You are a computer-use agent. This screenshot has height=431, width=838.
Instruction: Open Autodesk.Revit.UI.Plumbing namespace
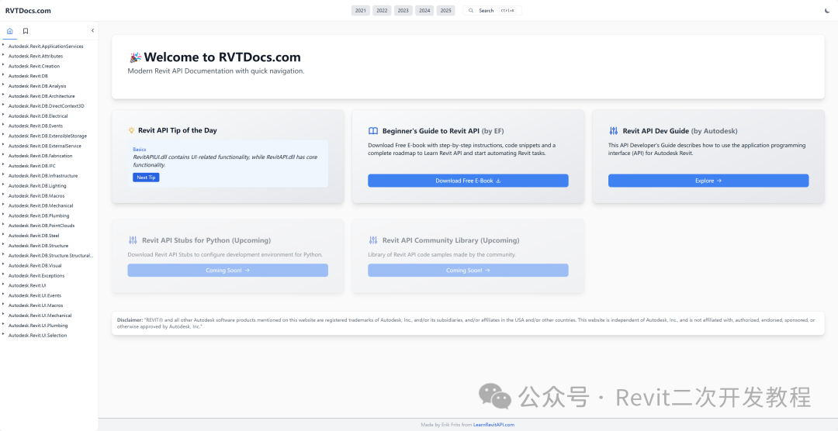pos(38,326)
